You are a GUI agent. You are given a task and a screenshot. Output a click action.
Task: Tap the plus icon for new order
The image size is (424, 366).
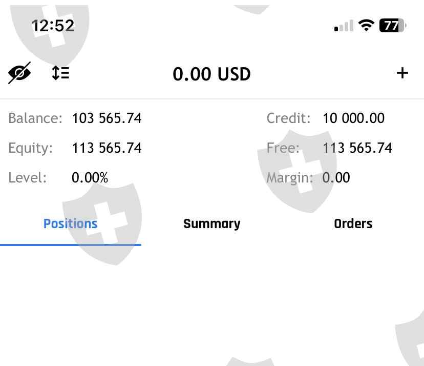click(402, 73)
